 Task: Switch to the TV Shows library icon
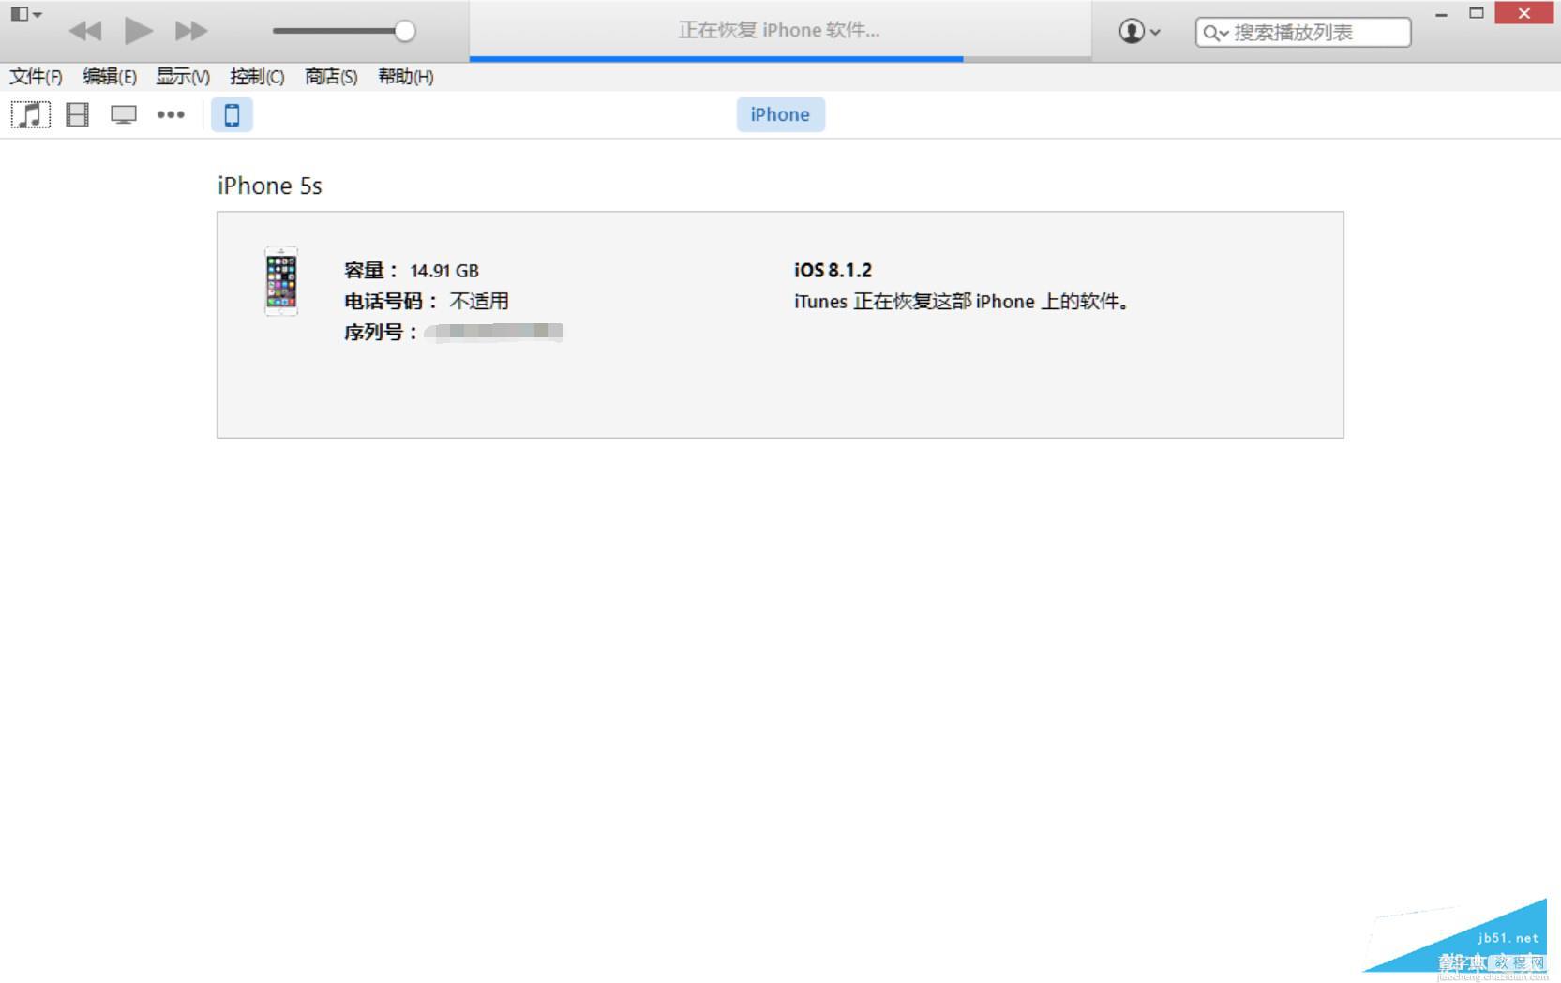pos(124,115)
